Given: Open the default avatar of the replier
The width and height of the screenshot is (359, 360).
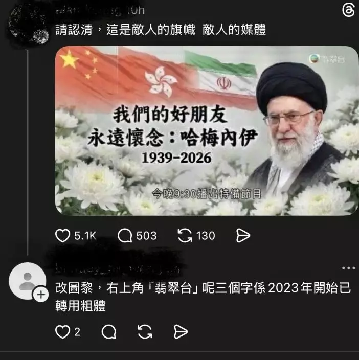Looking at the screenshot, I should pyautogui.click(x=27, y=281).
